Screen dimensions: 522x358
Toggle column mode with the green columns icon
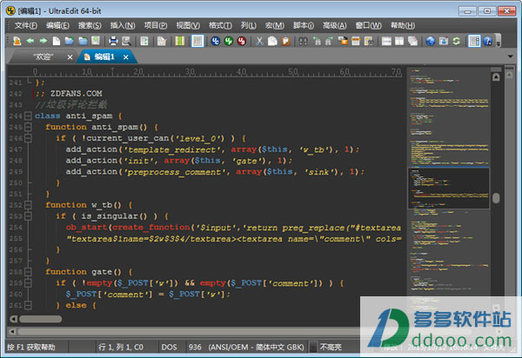(180, 41)
